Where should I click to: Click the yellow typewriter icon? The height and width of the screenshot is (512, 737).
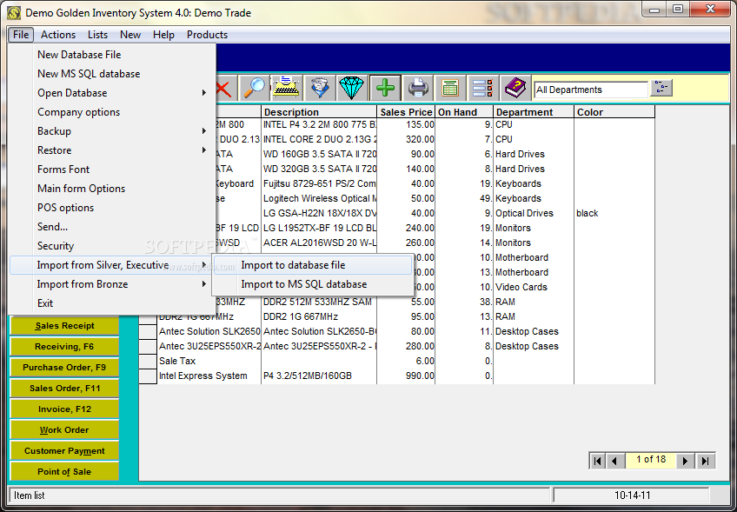pos(286,88)
